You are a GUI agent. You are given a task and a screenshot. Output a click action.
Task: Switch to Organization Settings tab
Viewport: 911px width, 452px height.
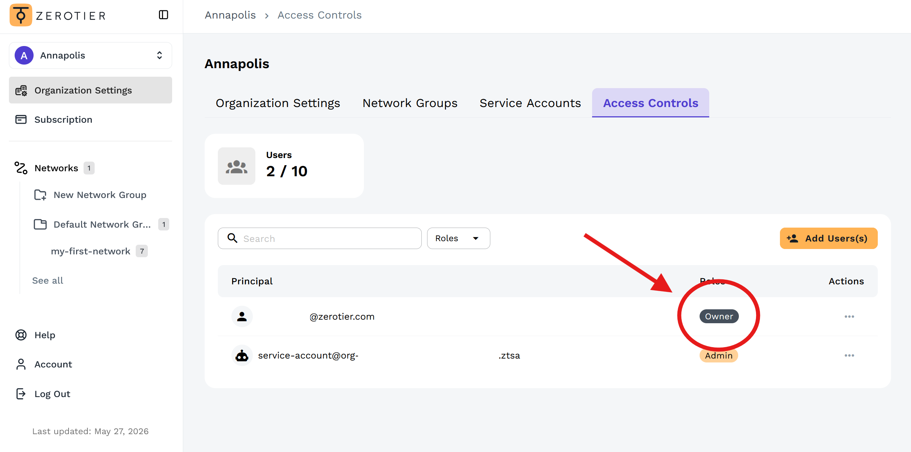click(278, 103)
